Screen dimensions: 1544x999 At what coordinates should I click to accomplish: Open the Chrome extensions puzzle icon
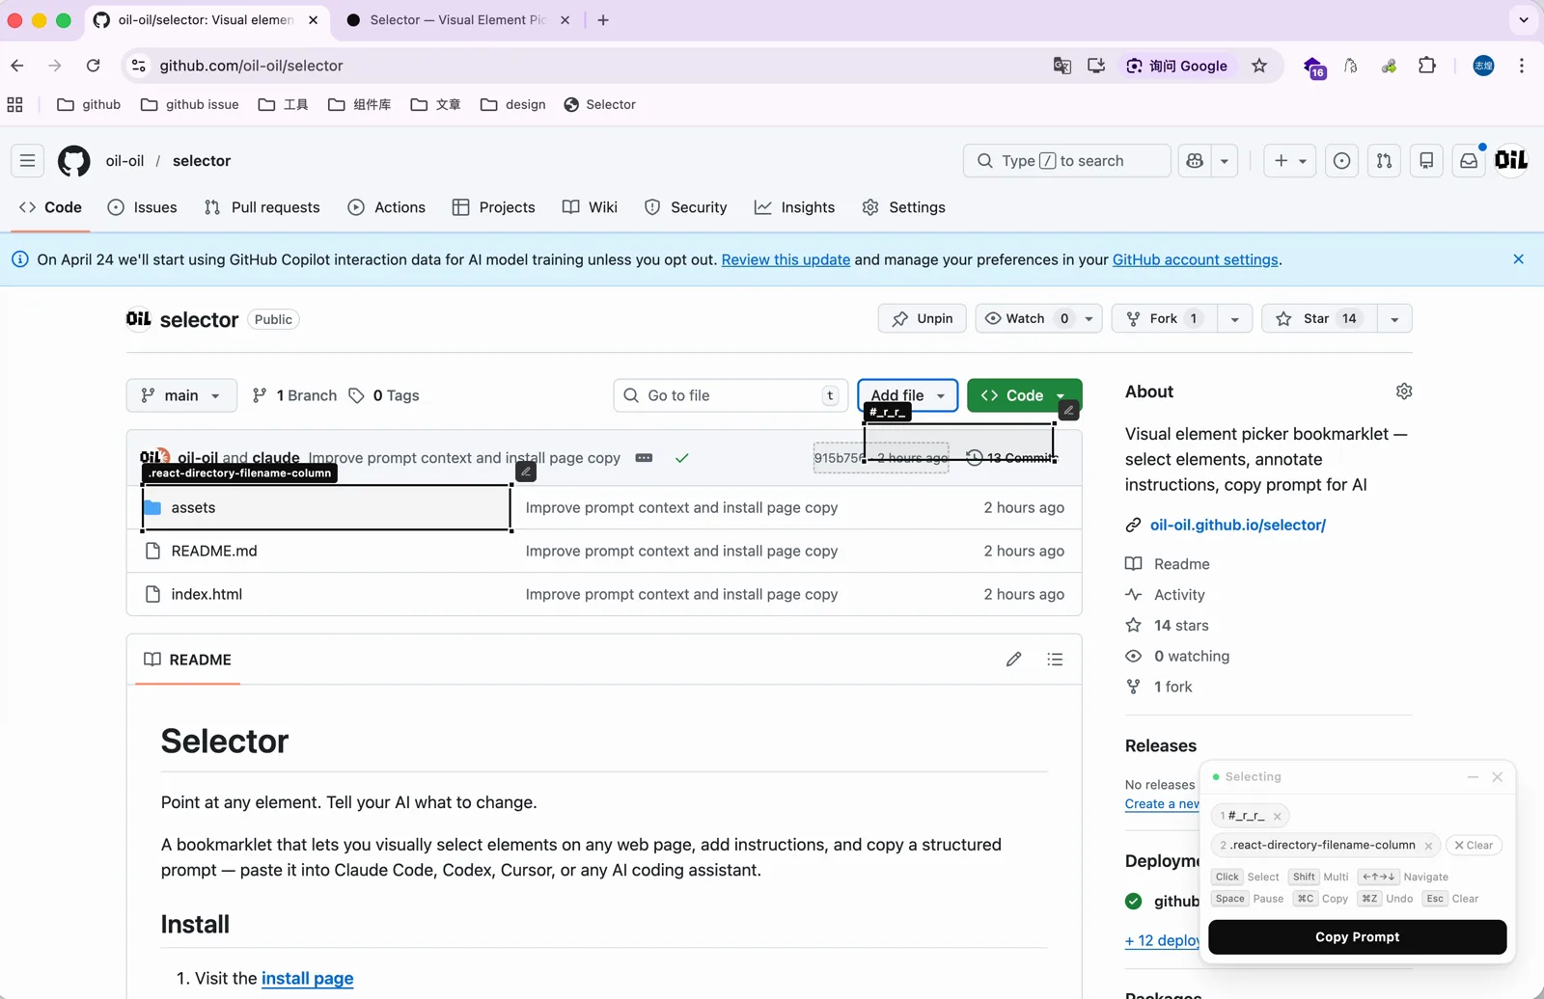(1427, 66)
